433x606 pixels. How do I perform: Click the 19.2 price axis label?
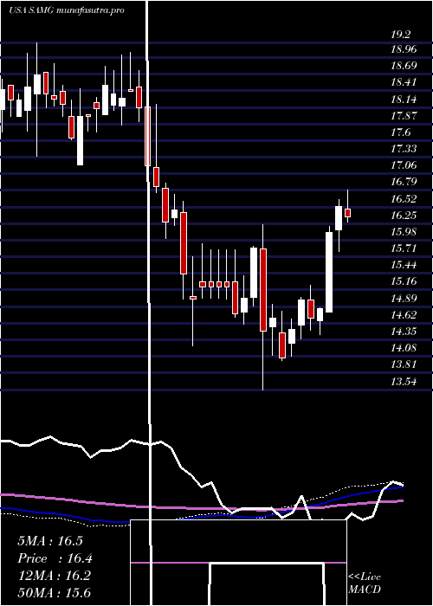(x=400, y=35)
